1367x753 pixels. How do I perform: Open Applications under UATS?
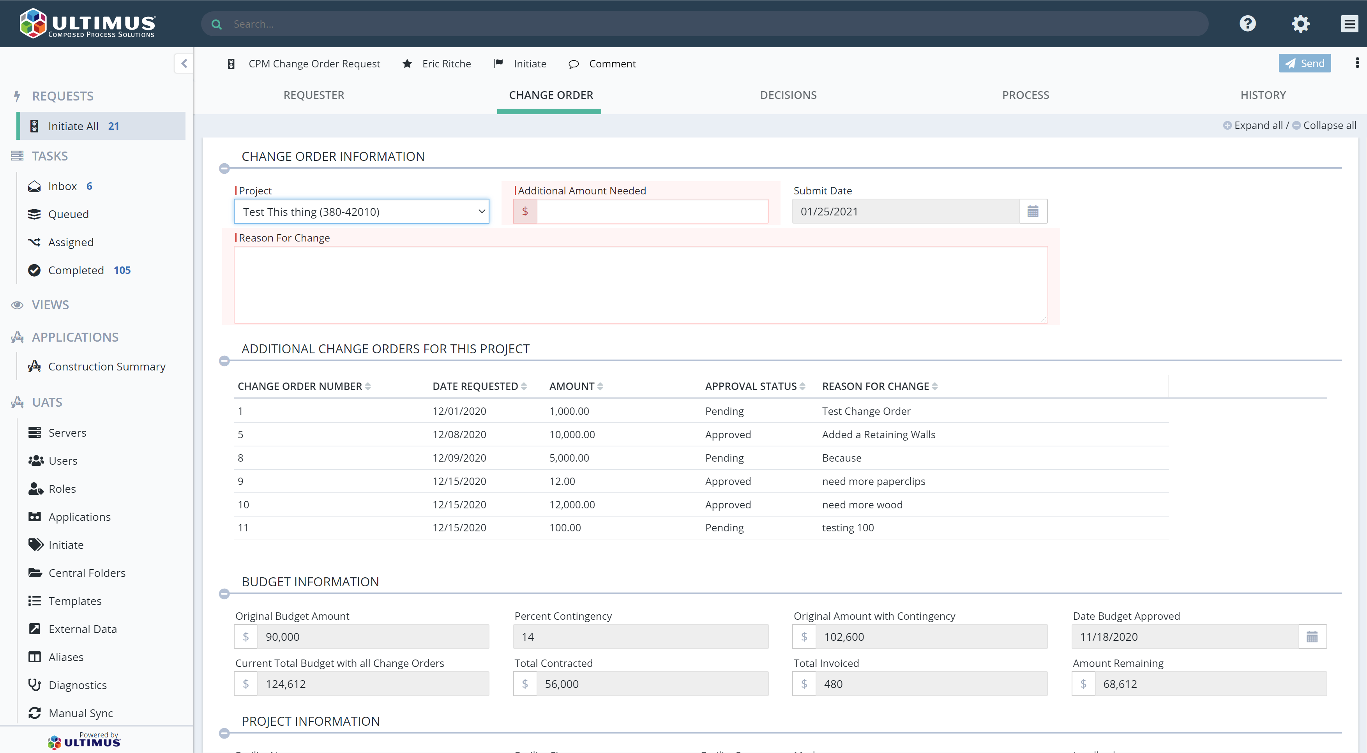tap(79, 517)
